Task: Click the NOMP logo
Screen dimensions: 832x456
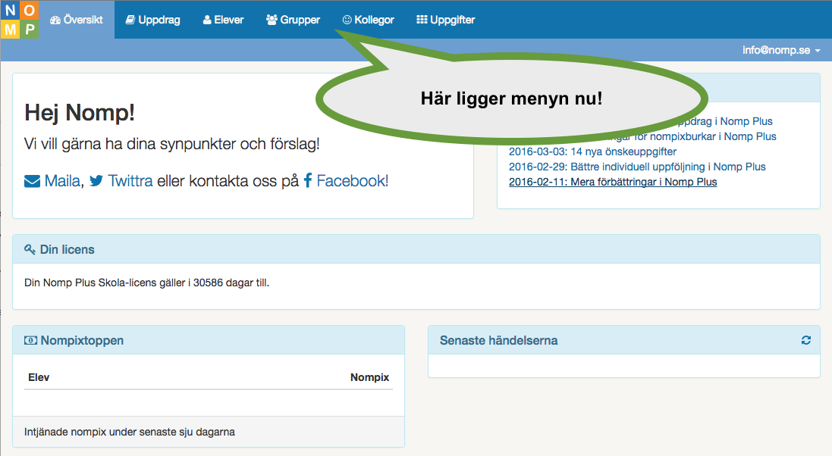Action: click(x=20, y=20)
